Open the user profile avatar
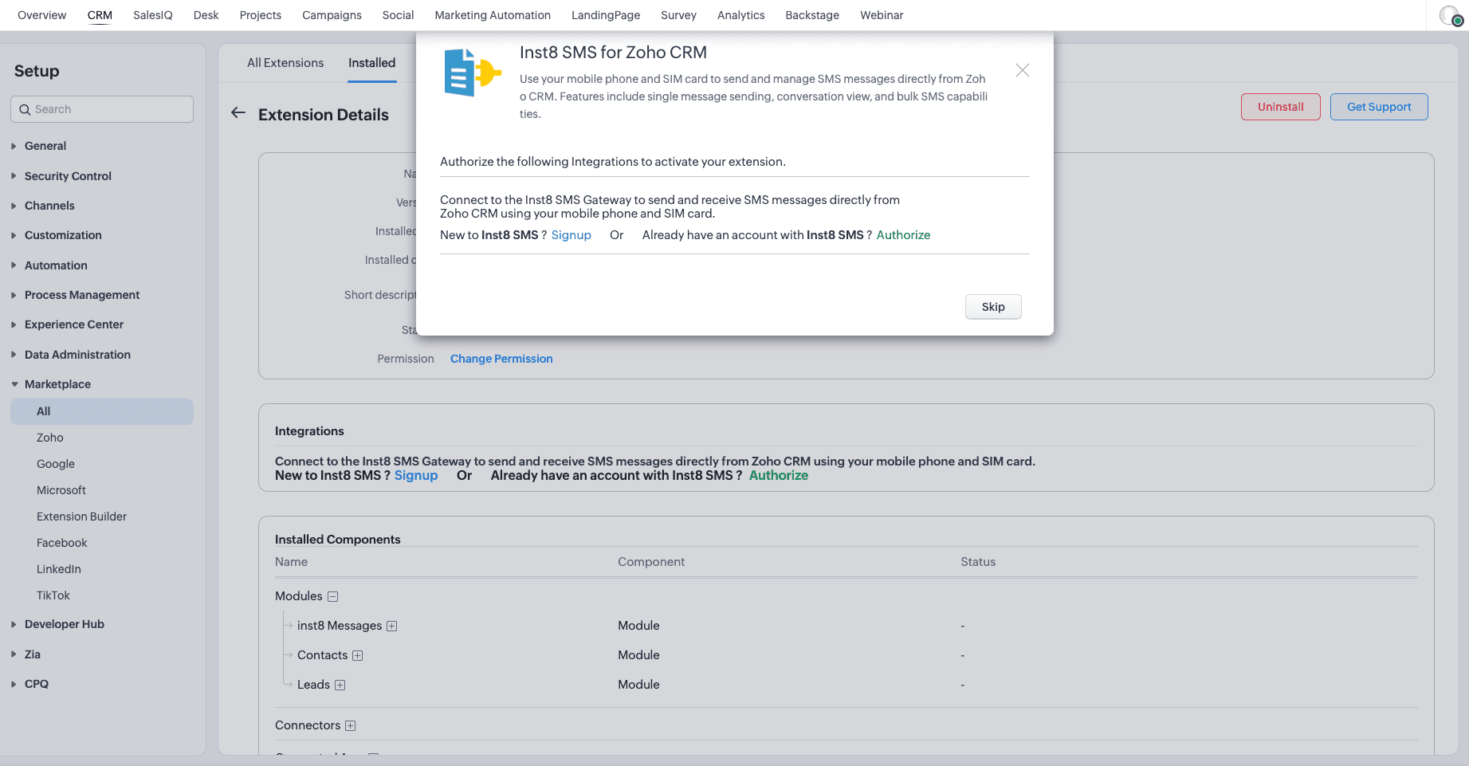This screenshot has height=766, width=1469. point(1450,15)
